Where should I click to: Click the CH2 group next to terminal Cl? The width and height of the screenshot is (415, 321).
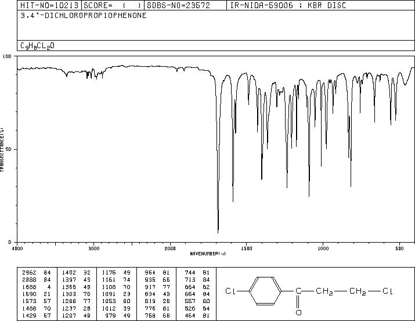[x=358, y=291]
